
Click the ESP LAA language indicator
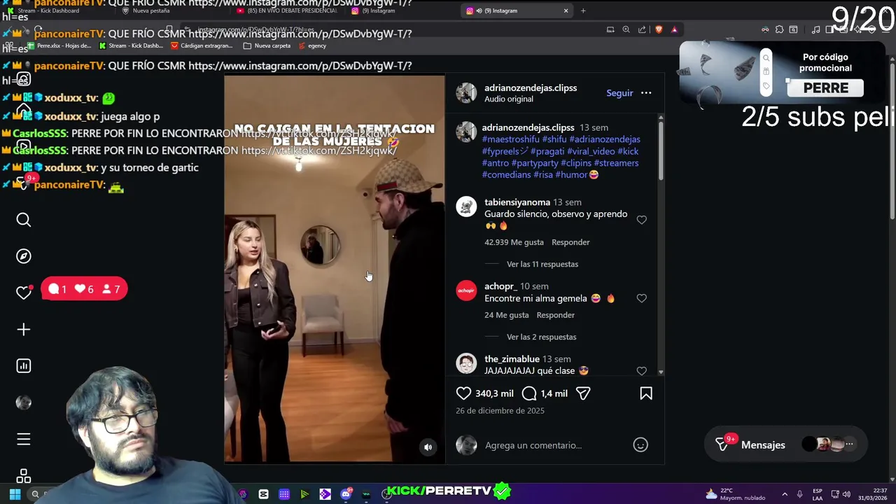[818, 494]
